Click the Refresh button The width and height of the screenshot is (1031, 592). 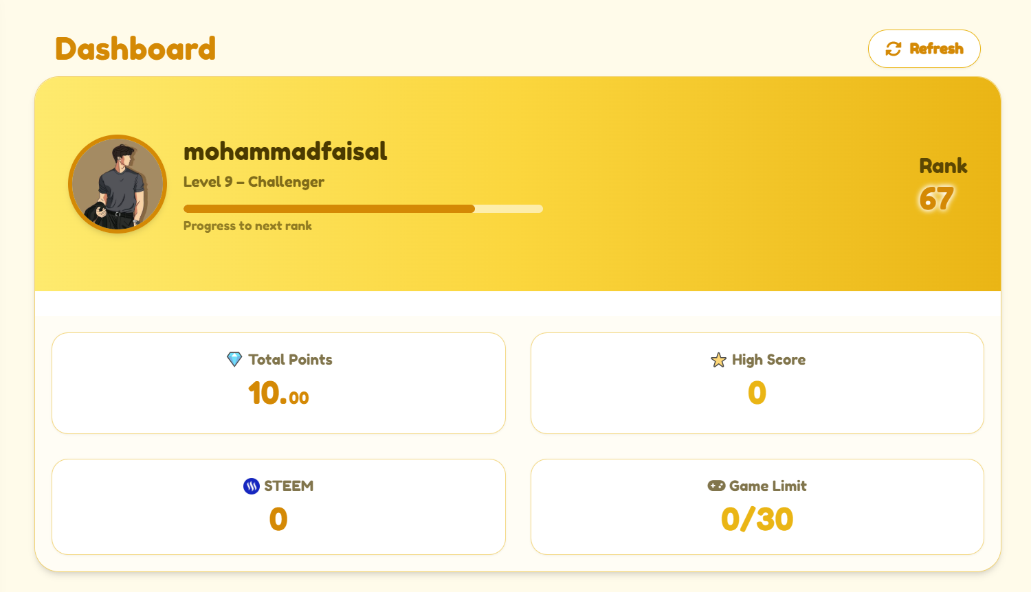coord(924,49)
